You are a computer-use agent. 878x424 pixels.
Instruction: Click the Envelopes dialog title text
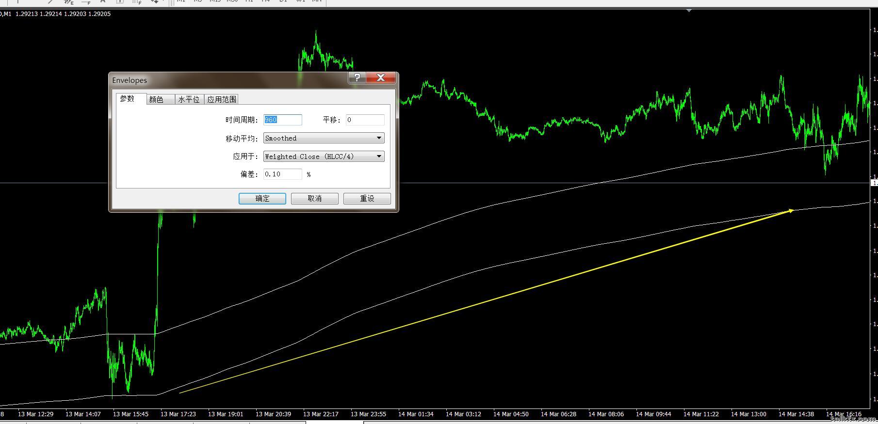click(130, 80)
